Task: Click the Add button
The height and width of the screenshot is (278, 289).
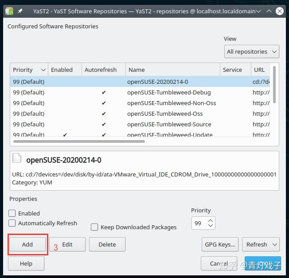Action: pos(27,244)
